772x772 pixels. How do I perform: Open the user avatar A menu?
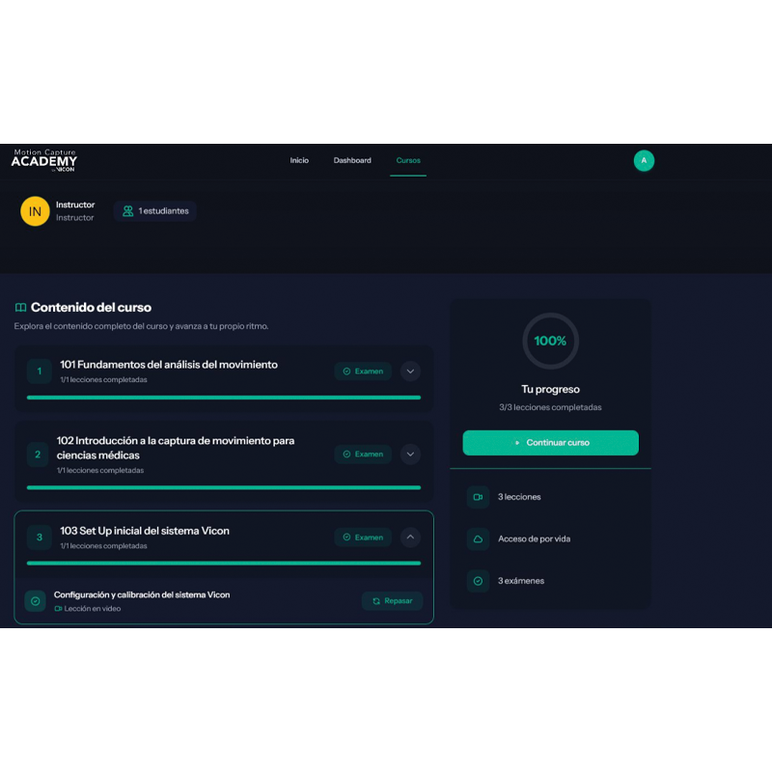tap(644, 161)
